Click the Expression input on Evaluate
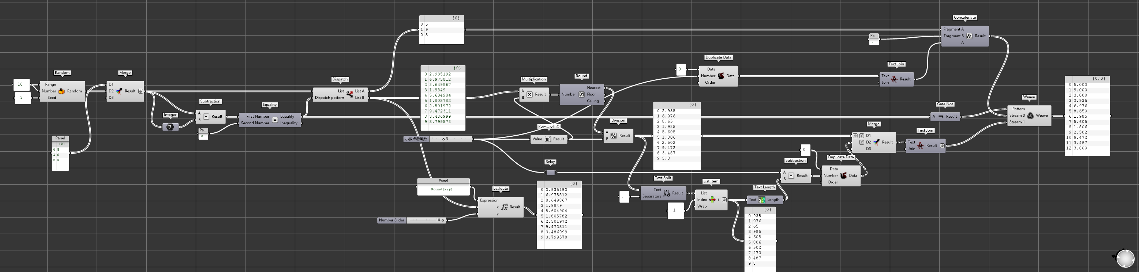This screenshot has height=272, width=1139. (x=489, y=200)
